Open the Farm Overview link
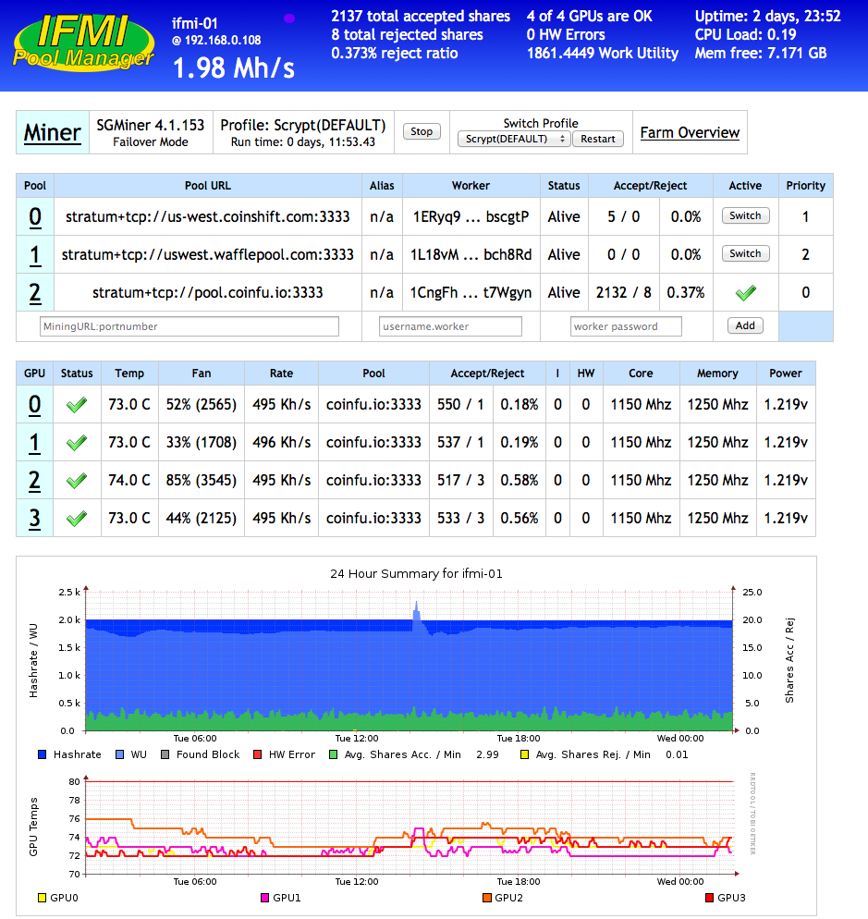The height and width of the screenshot is (919, 868). (x=690, y=132)
